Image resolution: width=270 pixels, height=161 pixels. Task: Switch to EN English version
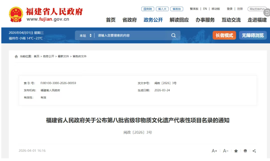205,9
